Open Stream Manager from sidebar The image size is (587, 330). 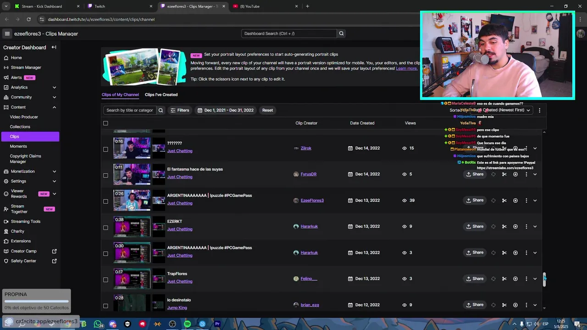pos(26,67)
